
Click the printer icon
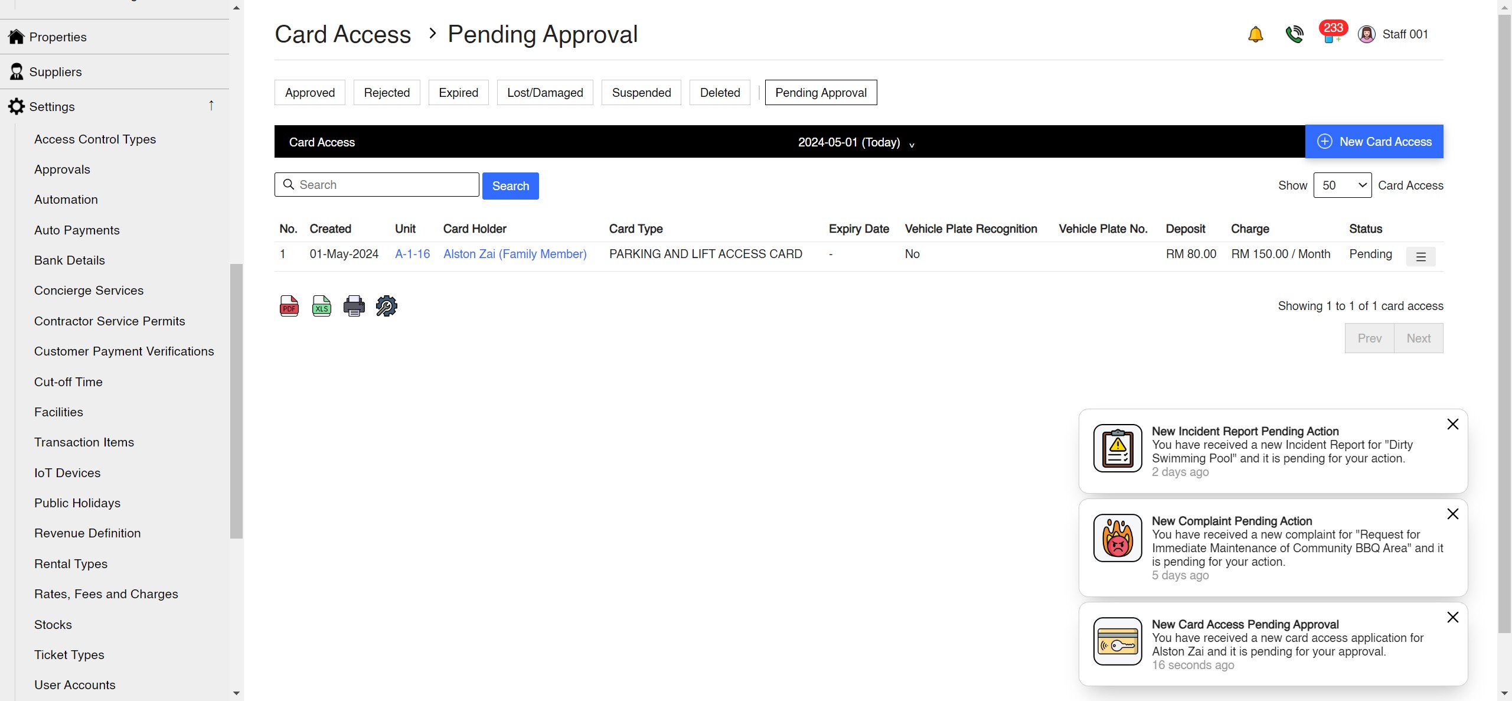pyautogui.click(x=354, y=306)
